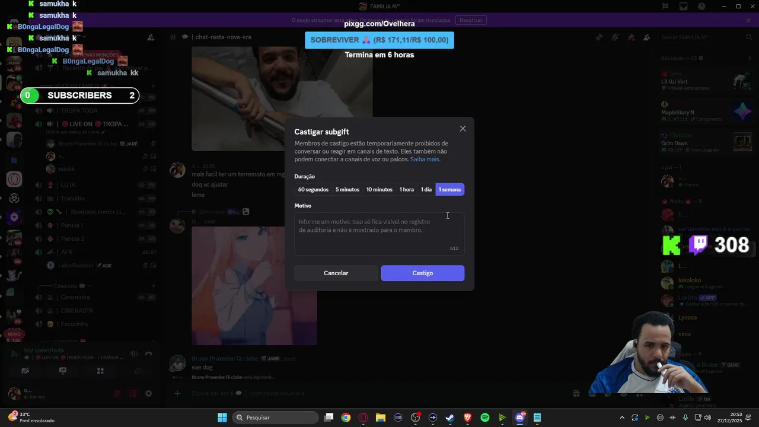Viewport: 759px width, 427px height.
Task: Open Google Chrome from taskbar
Action: click(x=346, y=418)
